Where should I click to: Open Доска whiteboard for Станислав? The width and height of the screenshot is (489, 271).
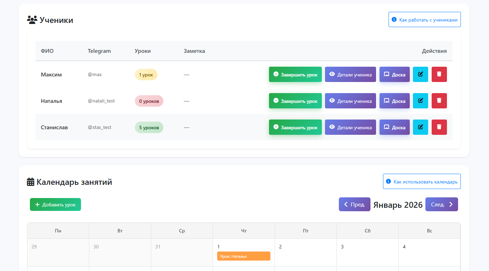click(x=394, y=127)
